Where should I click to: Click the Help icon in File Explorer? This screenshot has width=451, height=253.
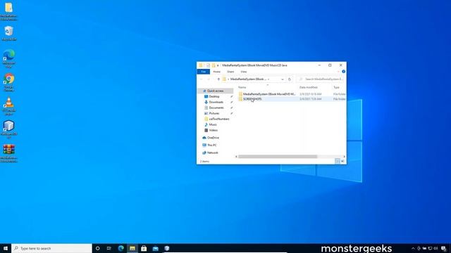tap(343, 72)
